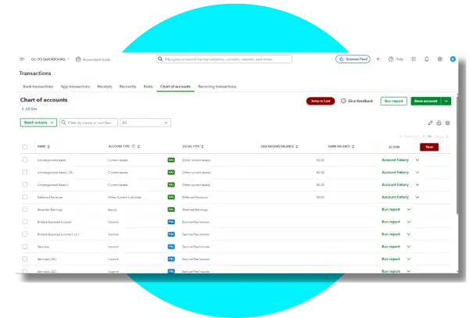Expand the New account arrow dropdown
Viewport: 469px width, 318px height.
(446, 101)
